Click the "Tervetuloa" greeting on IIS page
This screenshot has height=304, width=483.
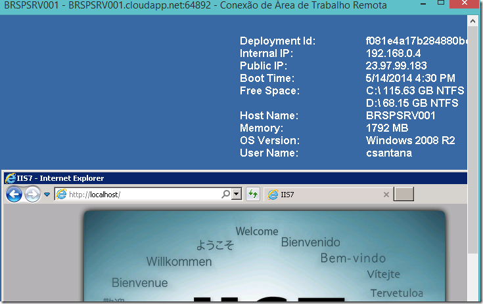pyautogui.click(x=396, y=293)
